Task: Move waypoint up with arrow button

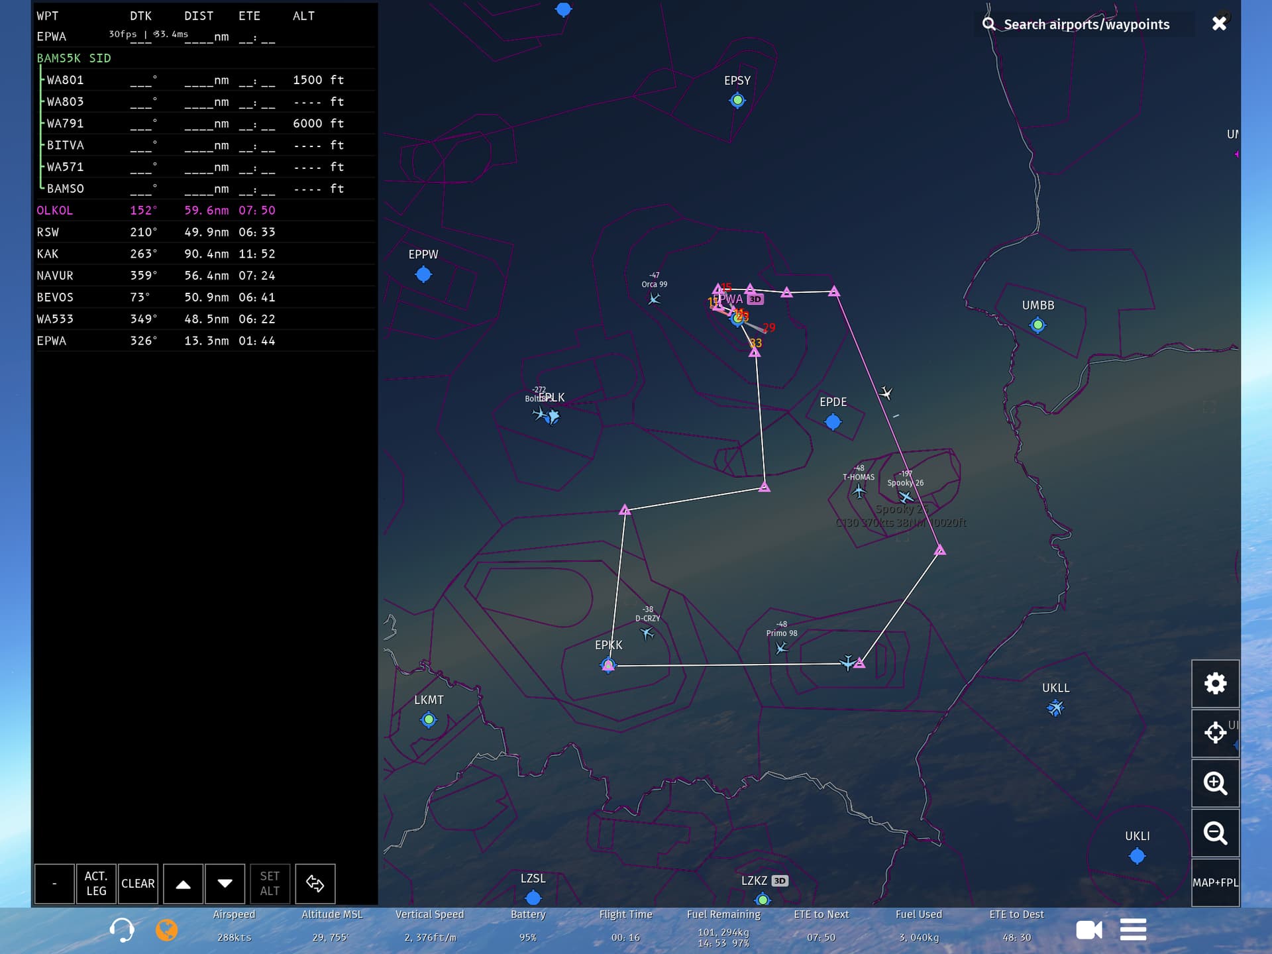Action: tap(184, 884)
